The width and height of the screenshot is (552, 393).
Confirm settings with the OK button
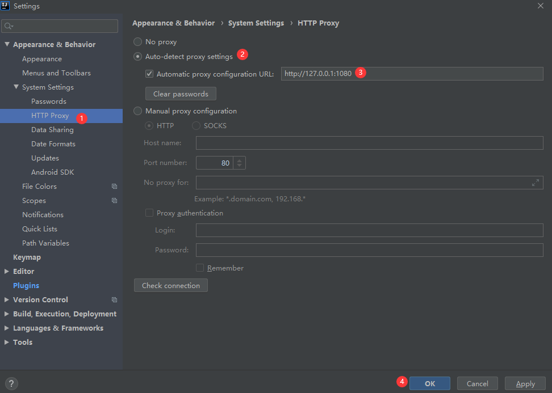429,383
